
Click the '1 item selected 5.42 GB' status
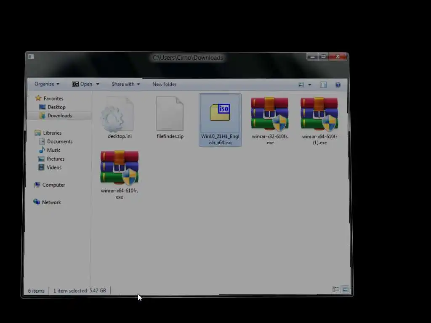click(x=80, y=291)
